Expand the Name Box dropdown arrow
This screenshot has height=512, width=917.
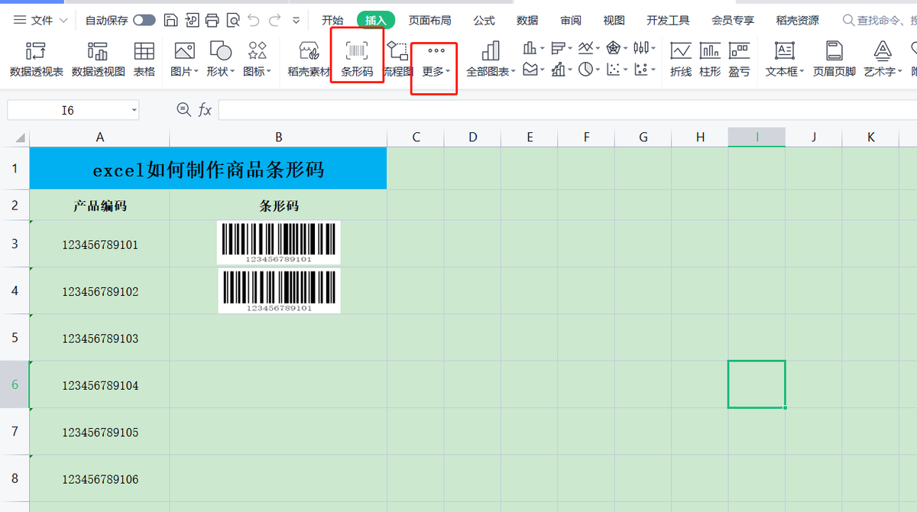tap(134, 111)
